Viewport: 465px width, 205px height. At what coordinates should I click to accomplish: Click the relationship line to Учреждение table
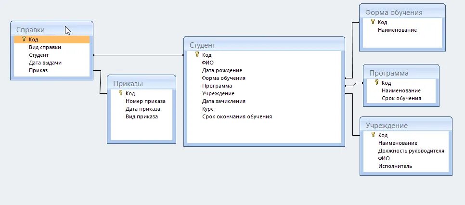(353, 115)
